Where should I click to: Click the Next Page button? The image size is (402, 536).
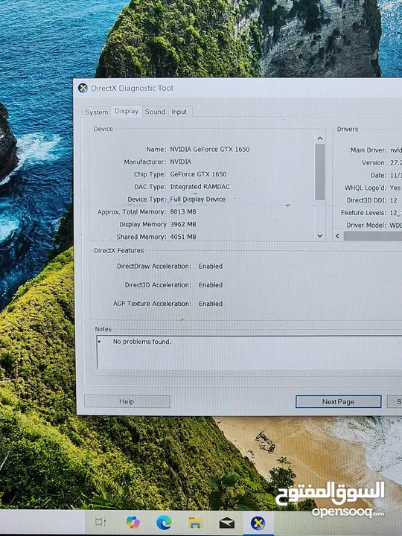click(x=338, y=402)
